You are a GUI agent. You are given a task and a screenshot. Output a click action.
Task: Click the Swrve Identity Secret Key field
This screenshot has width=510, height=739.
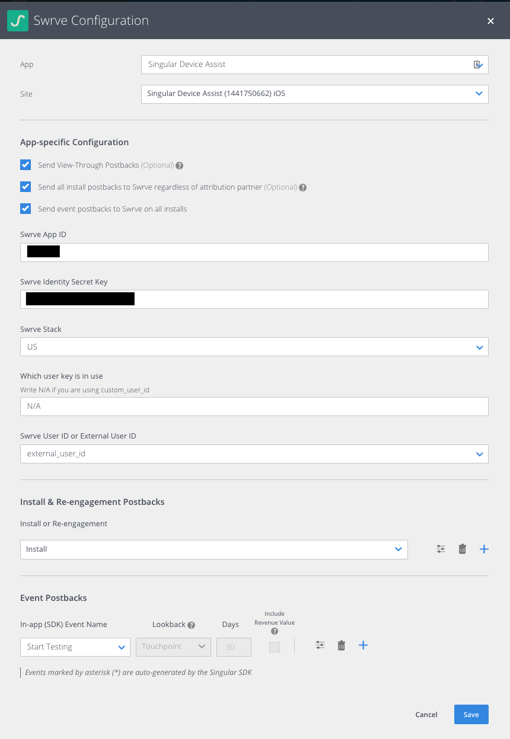pyautogui.click(x=254, y=299)
